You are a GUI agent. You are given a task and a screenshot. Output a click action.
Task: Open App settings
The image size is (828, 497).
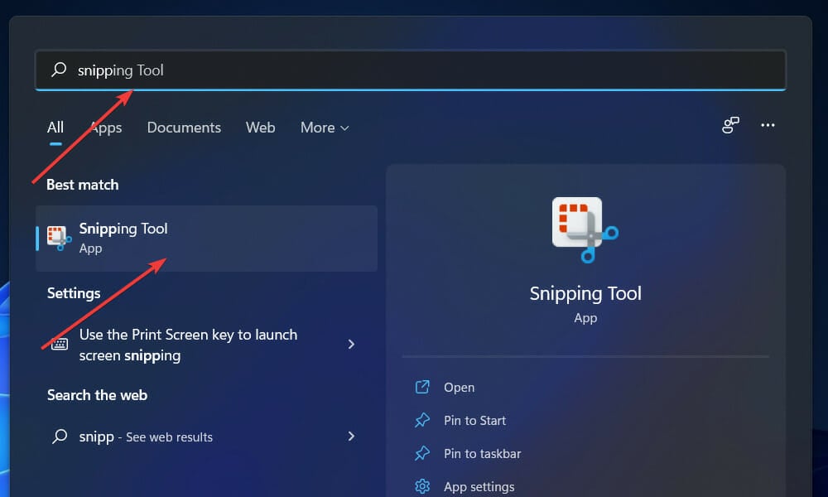tap(479, 486)
